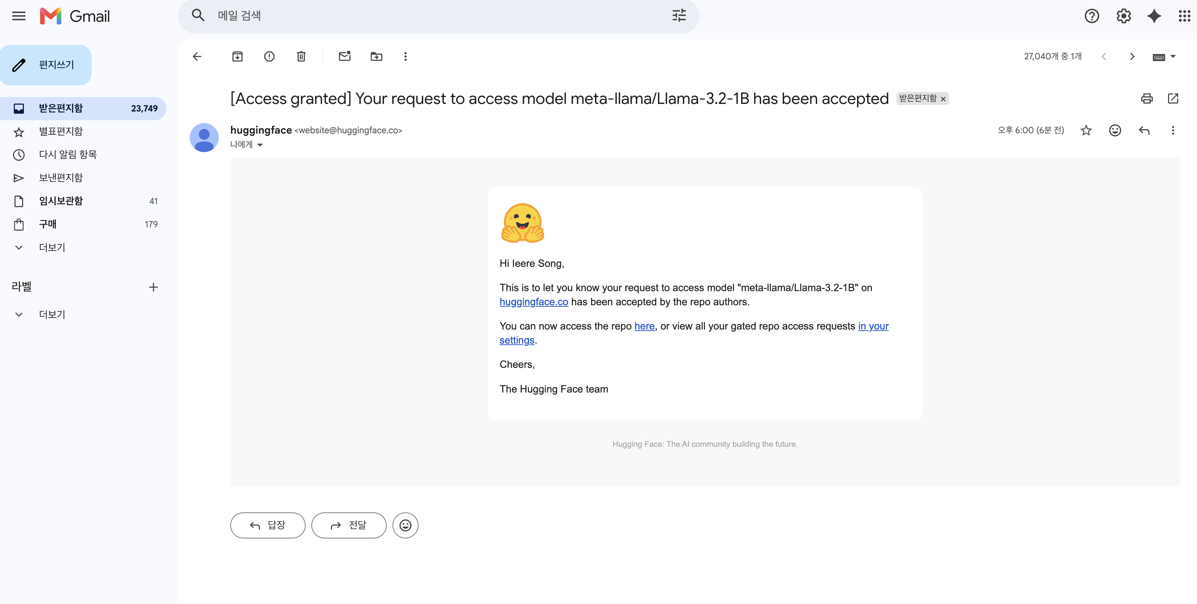This screenshot has height=604, width=1197.
Task: Open message more options menu
Action: (1173, 131)
